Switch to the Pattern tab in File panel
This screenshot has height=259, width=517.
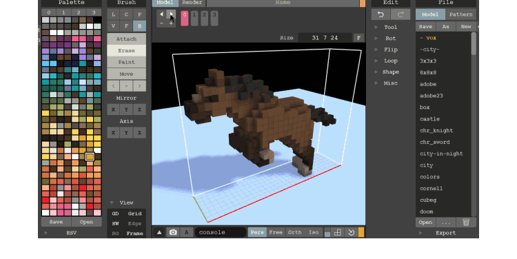pyautogui.click(x=460, y=14)
